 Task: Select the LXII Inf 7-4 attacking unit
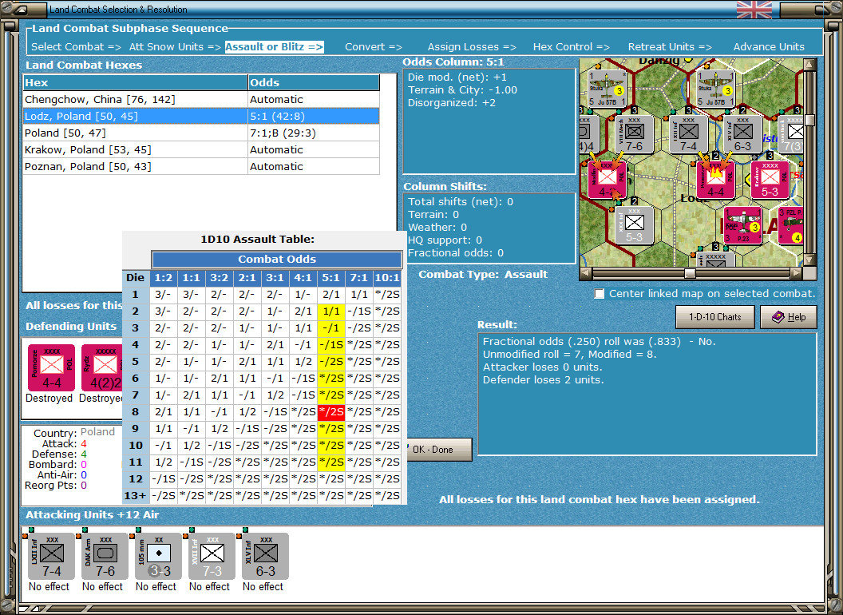click(51, 556)
